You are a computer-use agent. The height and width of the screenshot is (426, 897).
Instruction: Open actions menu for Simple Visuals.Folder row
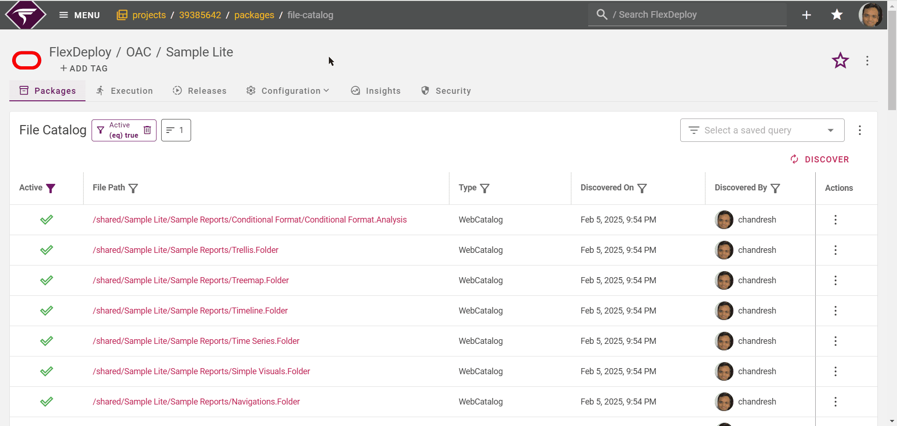click(x=835, y=371)
